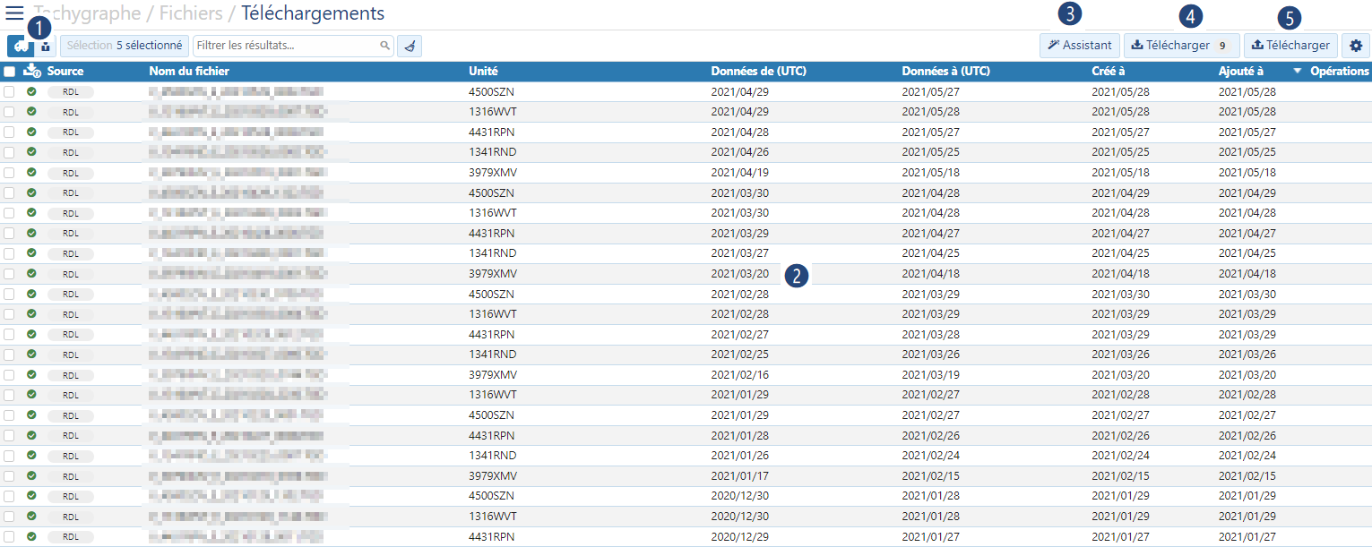Click green status check for 1316WVT 2021/03/30 row
The image size is (1372, 547).
tap(31, 212)
